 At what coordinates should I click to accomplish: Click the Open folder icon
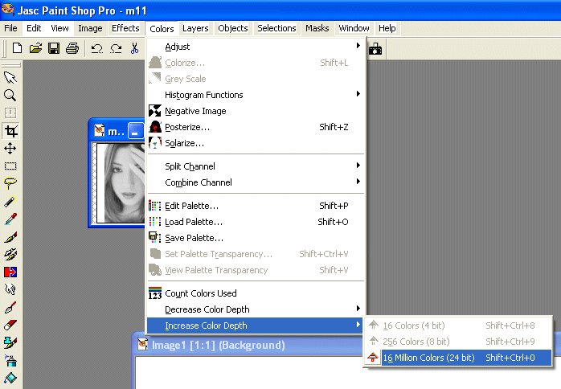click(35, 49)
